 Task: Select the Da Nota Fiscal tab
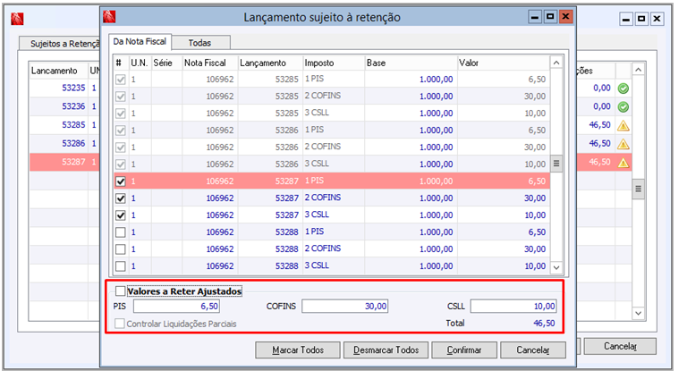(x=140, y=42)
